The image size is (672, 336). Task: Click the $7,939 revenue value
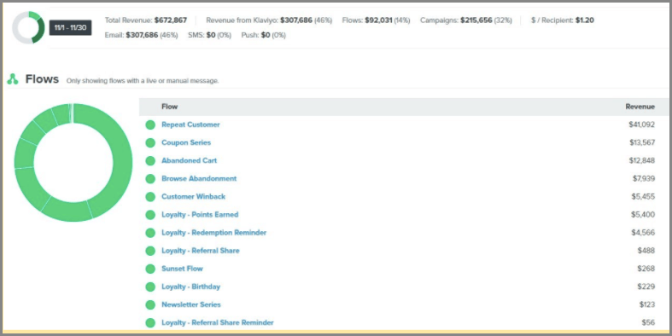(x=644, y=178)
